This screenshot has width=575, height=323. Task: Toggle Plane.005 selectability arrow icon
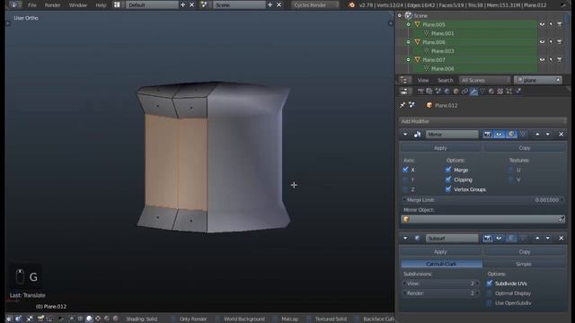[x=551, y=24]
